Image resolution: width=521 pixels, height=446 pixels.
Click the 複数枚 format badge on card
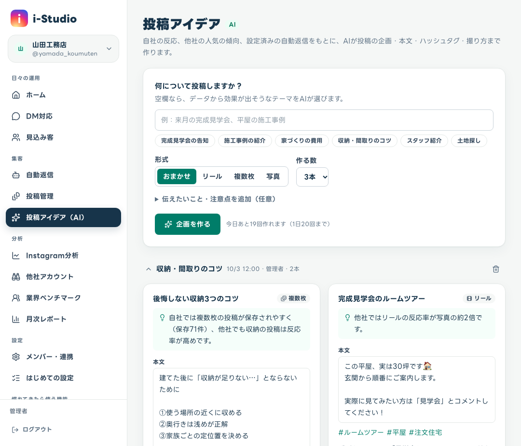[x=293, y=298]
